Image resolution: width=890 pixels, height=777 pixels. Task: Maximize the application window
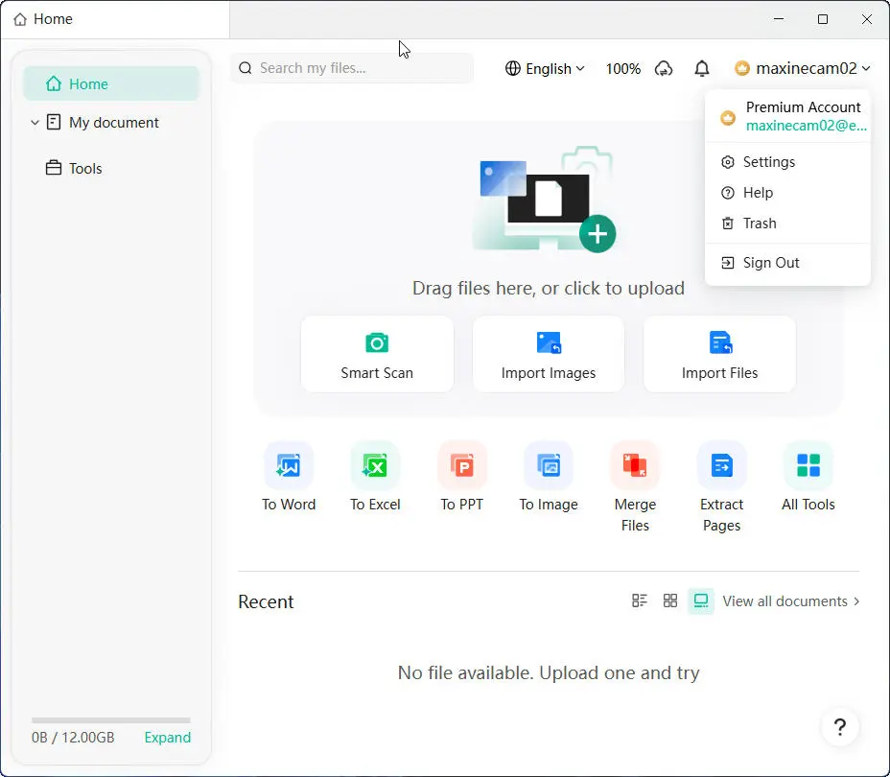click(823, 19)
